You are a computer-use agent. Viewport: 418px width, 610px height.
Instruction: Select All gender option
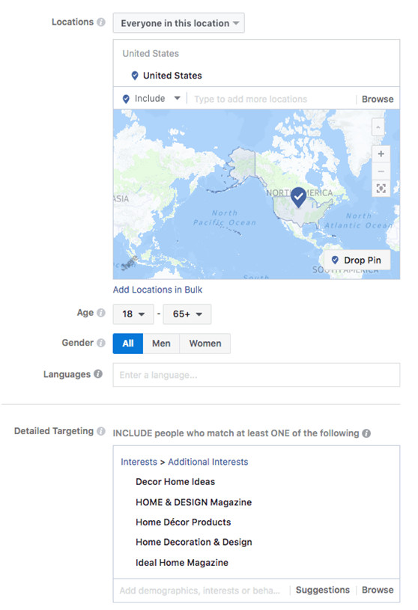pyautogui.click(x=128, y=344)
